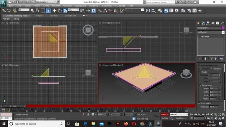
Task: Click the Unlink Selection icon
Action: [x=9, y=11]
